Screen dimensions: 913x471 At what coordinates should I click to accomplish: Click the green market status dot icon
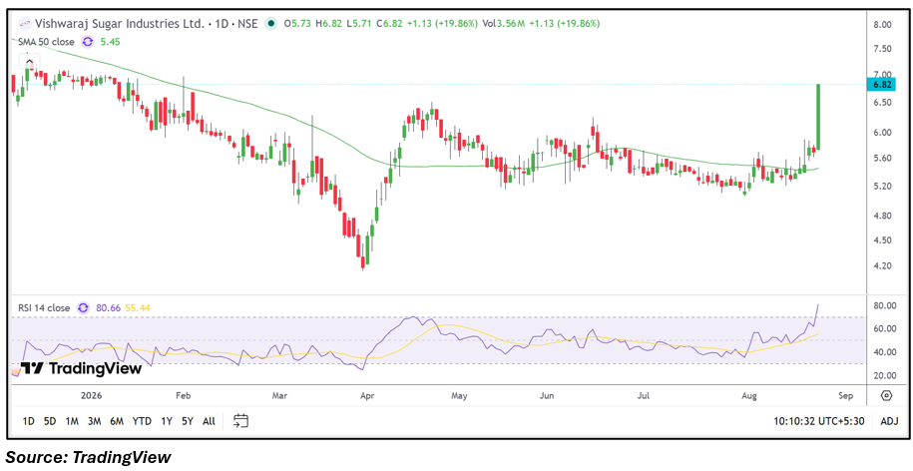pyautogui.click(x=270, y=24)
